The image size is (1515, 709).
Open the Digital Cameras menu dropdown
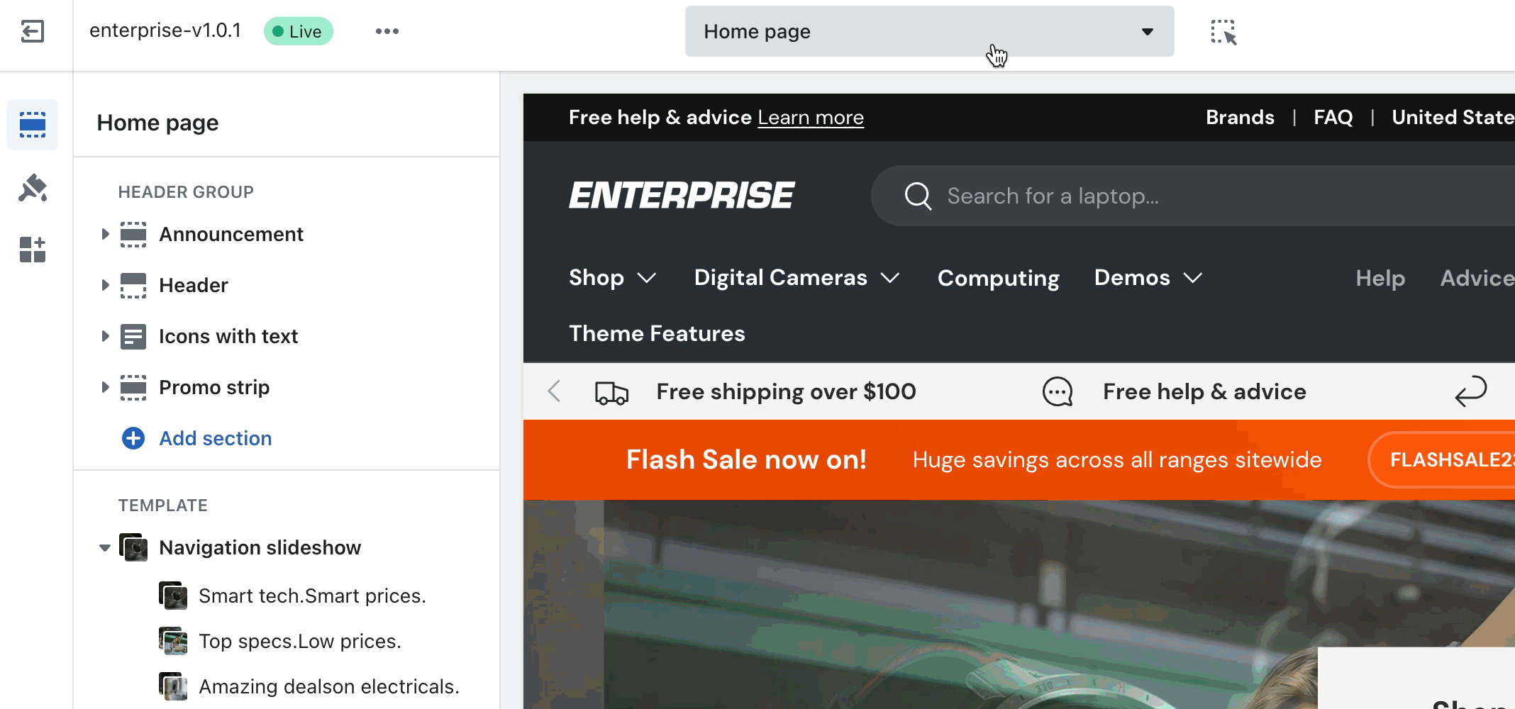(797, 277)
